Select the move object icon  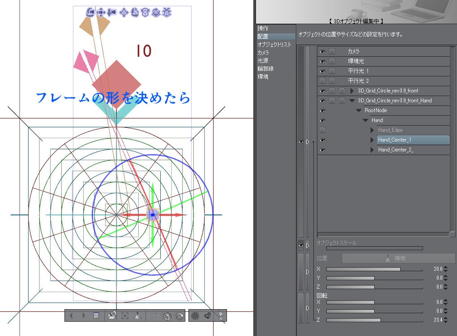point(124,13)
